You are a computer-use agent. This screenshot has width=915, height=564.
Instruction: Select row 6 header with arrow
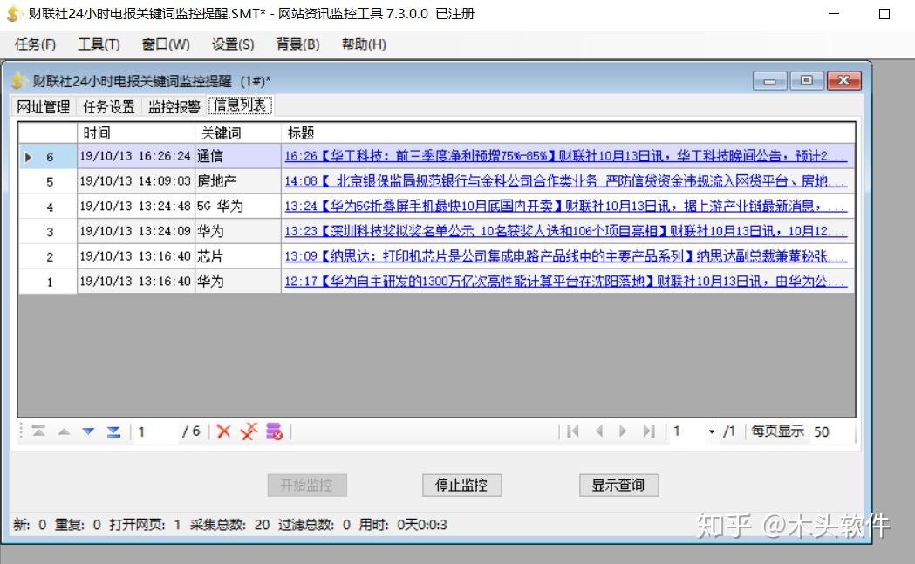pyautogui.click(x=48, y=156)
